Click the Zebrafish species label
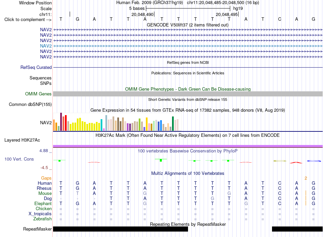323x237 pixels. (42, 219)
